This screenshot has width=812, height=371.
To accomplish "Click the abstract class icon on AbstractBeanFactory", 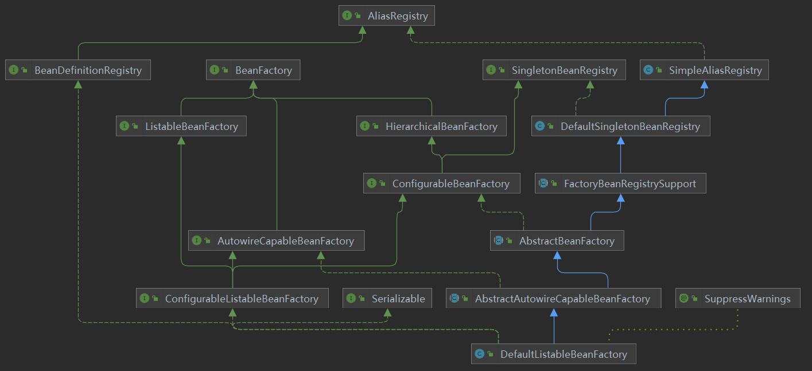I will (498, 241).
